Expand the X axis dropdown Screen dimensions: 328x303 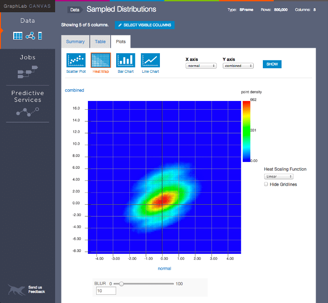pyautogui.click(x=201, y=66)
